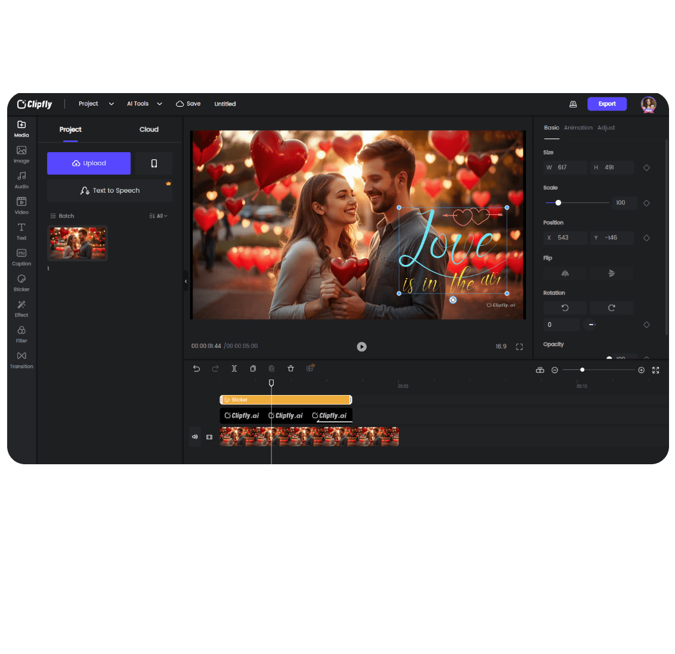
Task: Open the Transition panel
Action: point(21,360)
